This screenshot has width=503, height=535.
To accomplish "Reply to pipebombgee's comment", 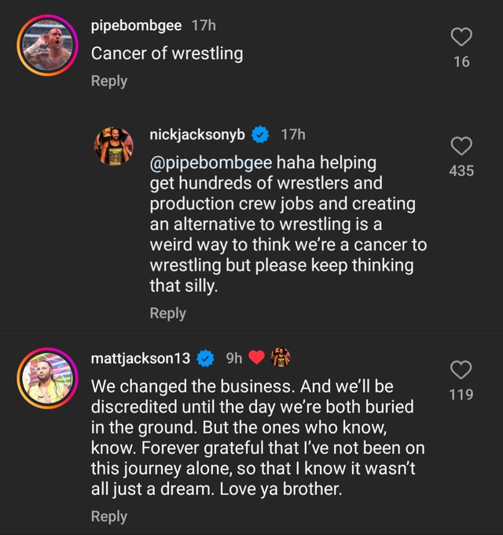I will [x=109, y=80].
